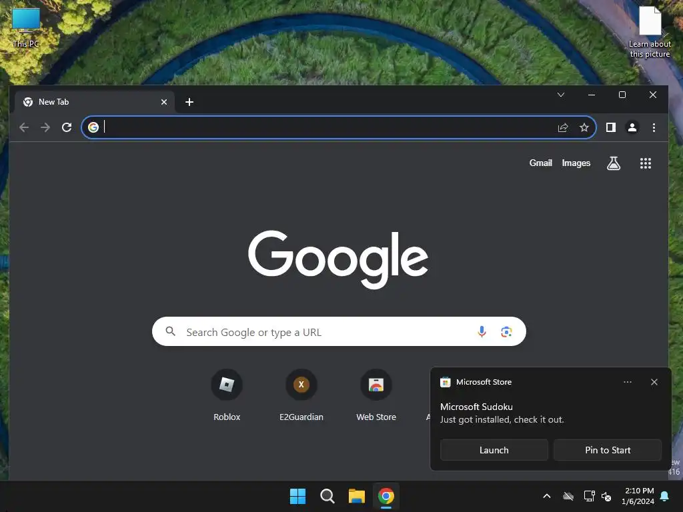Open the Windows Start menu
Viewport: 683px width, 512px height.
tap(298, 496)
